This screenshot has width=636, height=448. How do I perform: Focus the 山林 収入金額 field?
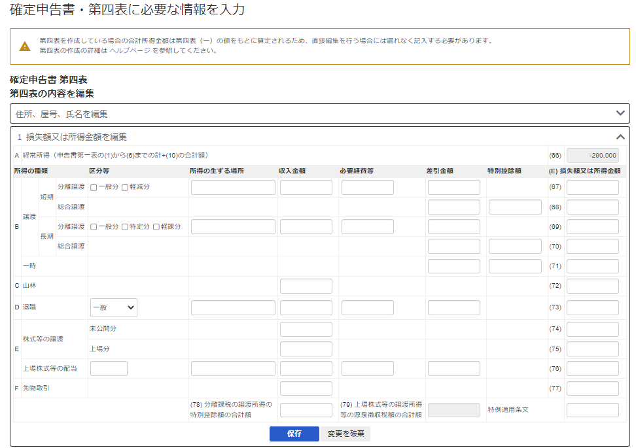[306, 286]
